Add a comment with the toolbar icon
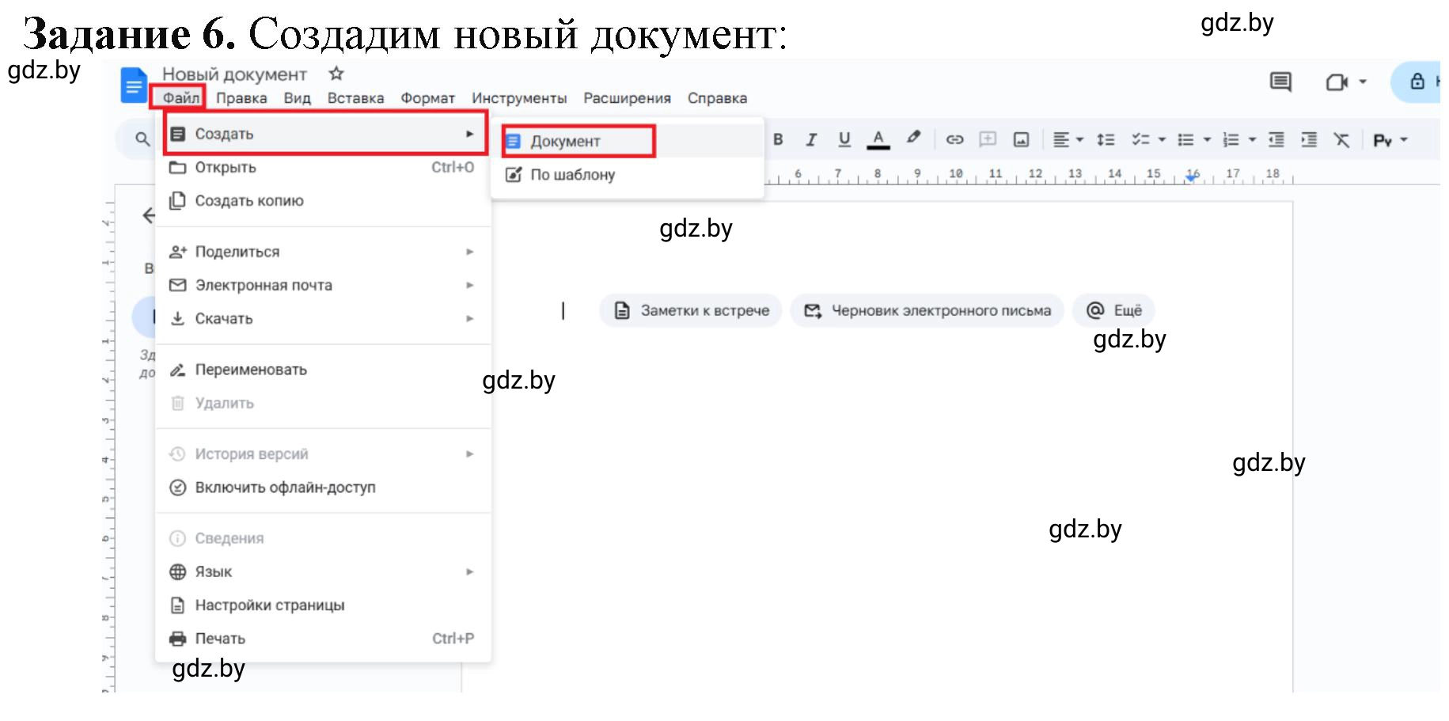1449x721 pixels. [988, 139]
